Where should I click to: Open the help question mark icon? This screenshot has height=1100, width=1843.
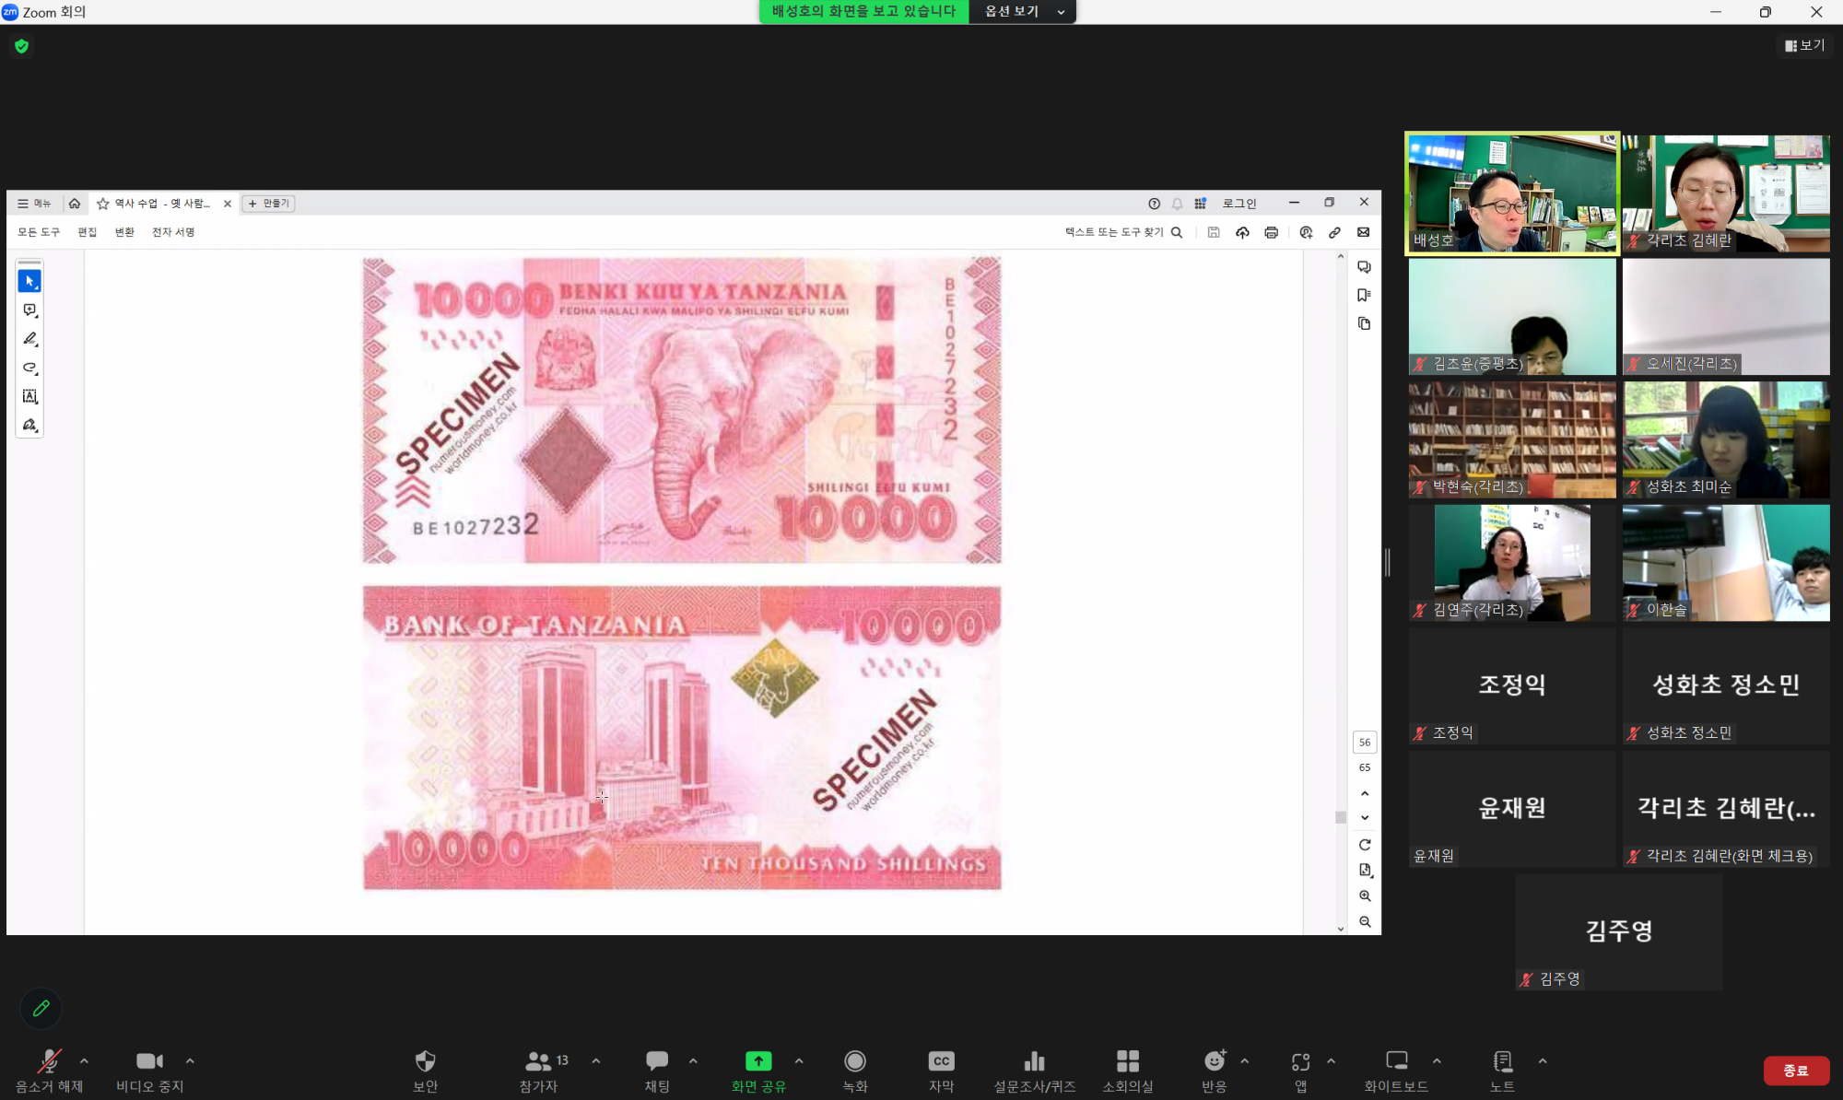(1154, 204)
